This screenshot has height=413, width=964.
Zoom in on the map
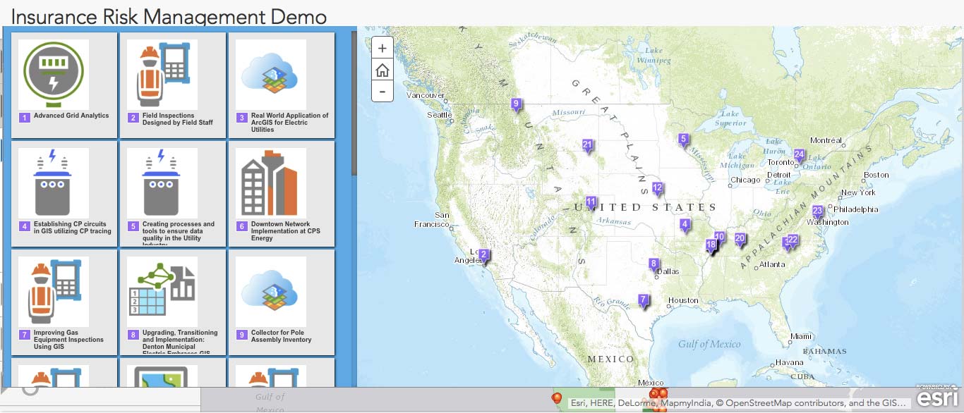coord(382,49)
